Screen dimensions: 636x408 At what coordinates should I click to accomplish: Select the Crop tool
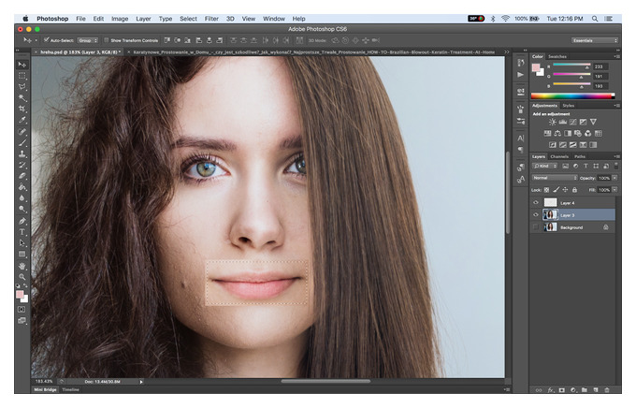coord(22,109)
